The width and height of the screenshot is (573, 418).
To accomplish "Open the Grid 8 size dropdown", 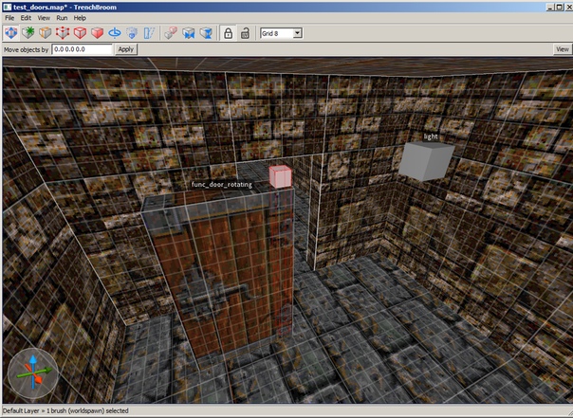I will pyautogui.click(x=298, y=33).
